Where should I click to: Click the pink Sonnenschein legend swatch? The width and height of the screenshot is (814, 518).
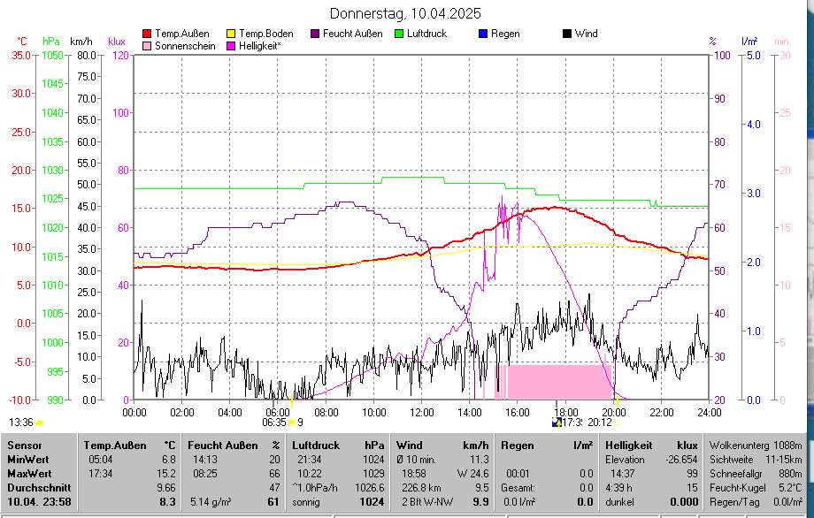point(147,46)
